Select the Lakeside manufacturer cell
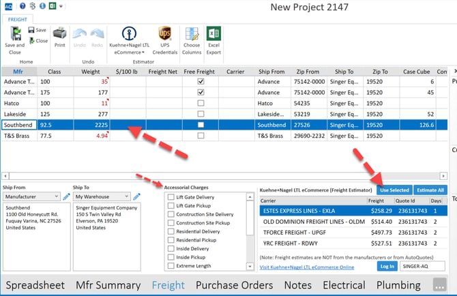The width and height of the screenshot is (457, 296). [x=19, y=114]
